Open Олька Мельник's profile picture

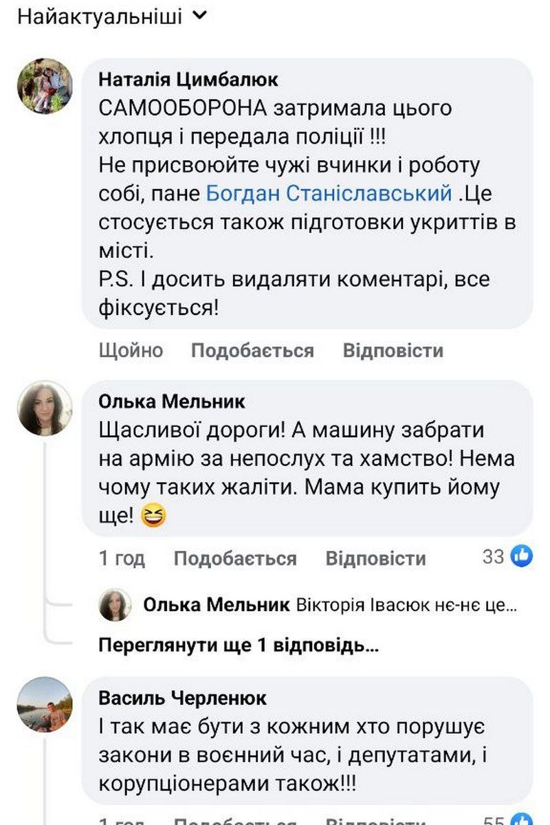click(47, 412)
